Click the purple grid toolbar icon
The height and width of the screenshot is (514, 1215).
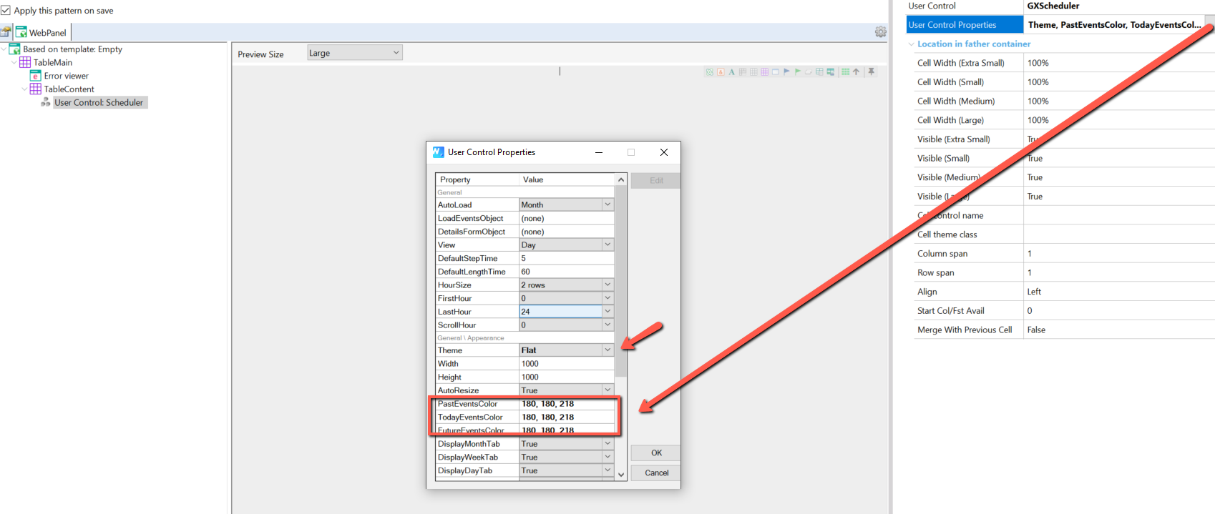click(x=764, y=71)
